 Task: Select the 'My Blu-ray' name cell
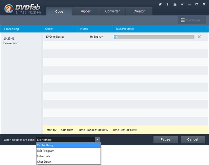96,37
